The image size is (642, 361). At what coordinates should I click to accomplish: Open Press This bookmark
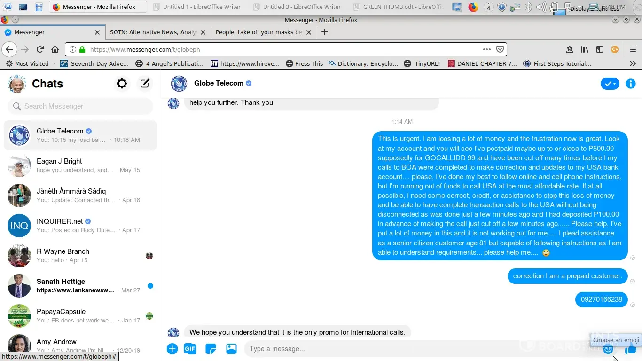[304, 63]
